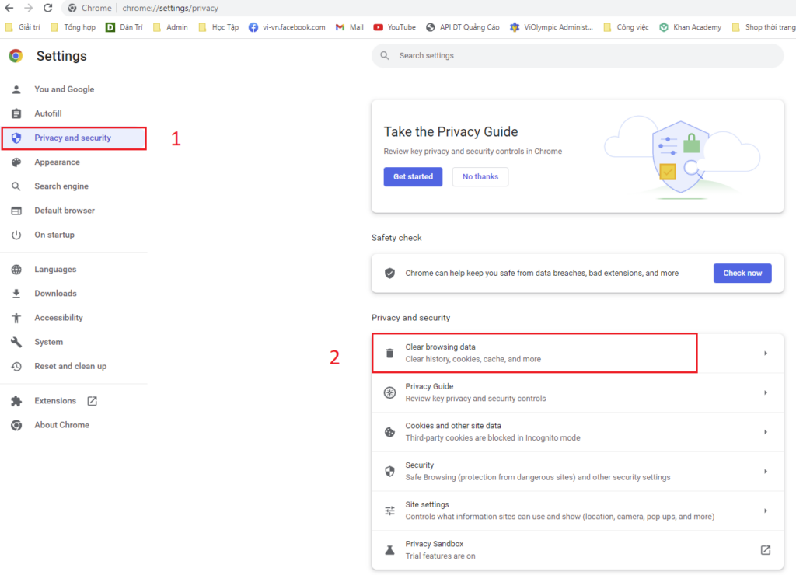Open the Site settings option
796x575 pixels.
pyautogui.click(x=578, y=511)
